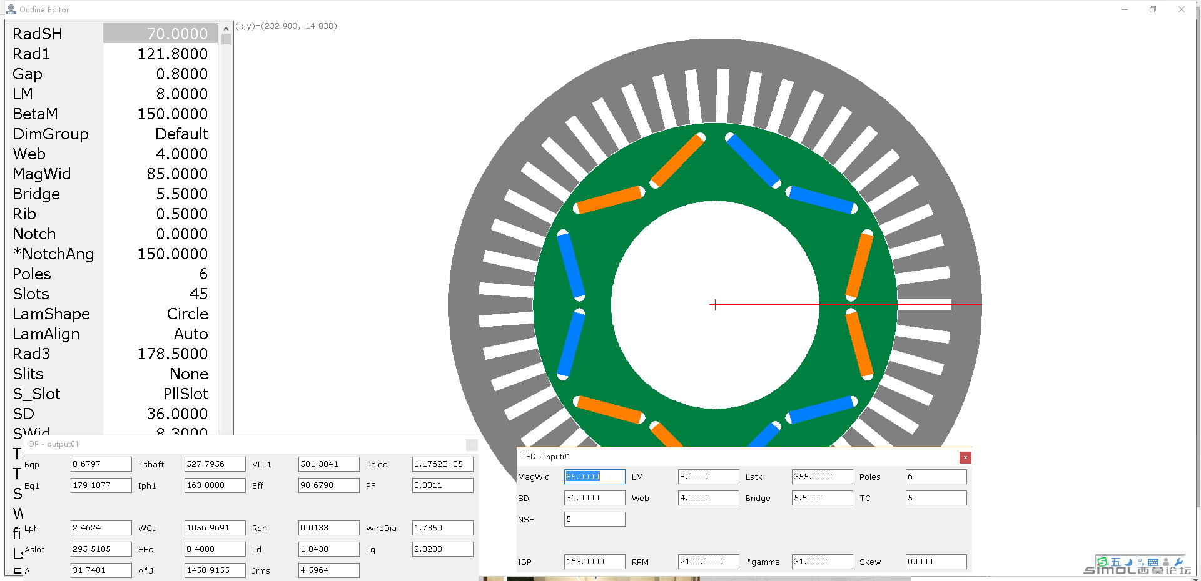
Task: Click the Lq output field
Action: point(442,549)
